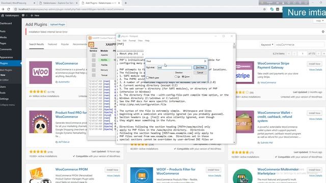Toggle MySQL service checkbox in XAMPP

click(x=94, y=60)
